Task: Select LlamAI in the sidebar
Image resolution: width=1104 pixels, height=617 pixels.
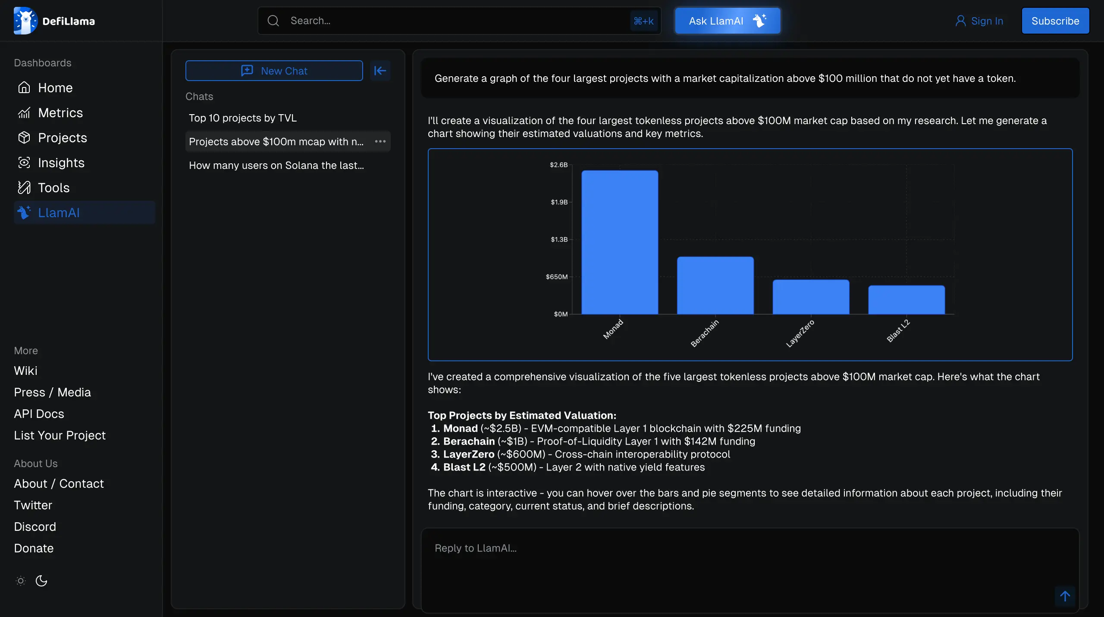Action: tap(85, 212)
